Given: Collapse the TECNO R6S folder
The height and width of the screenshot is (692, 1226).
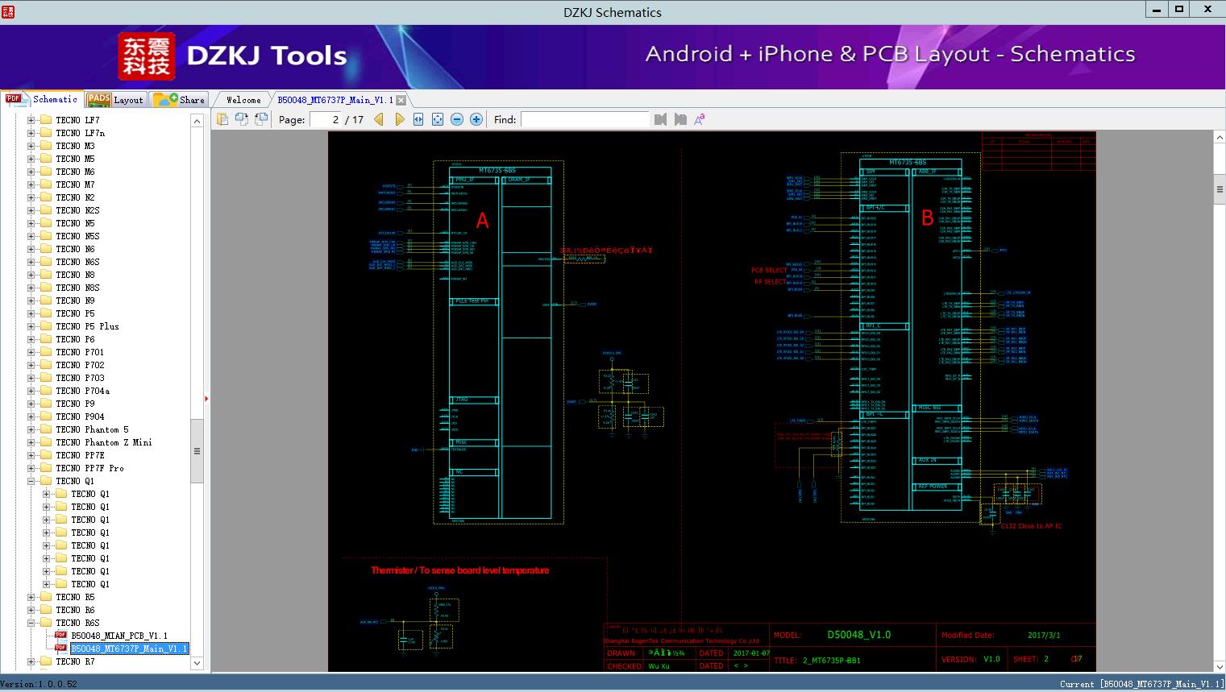Looking at the screenshot, I should (31, 623).
